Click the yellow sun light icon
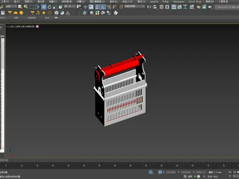Viewport: 239px width, 179px height. coord(44,13)
